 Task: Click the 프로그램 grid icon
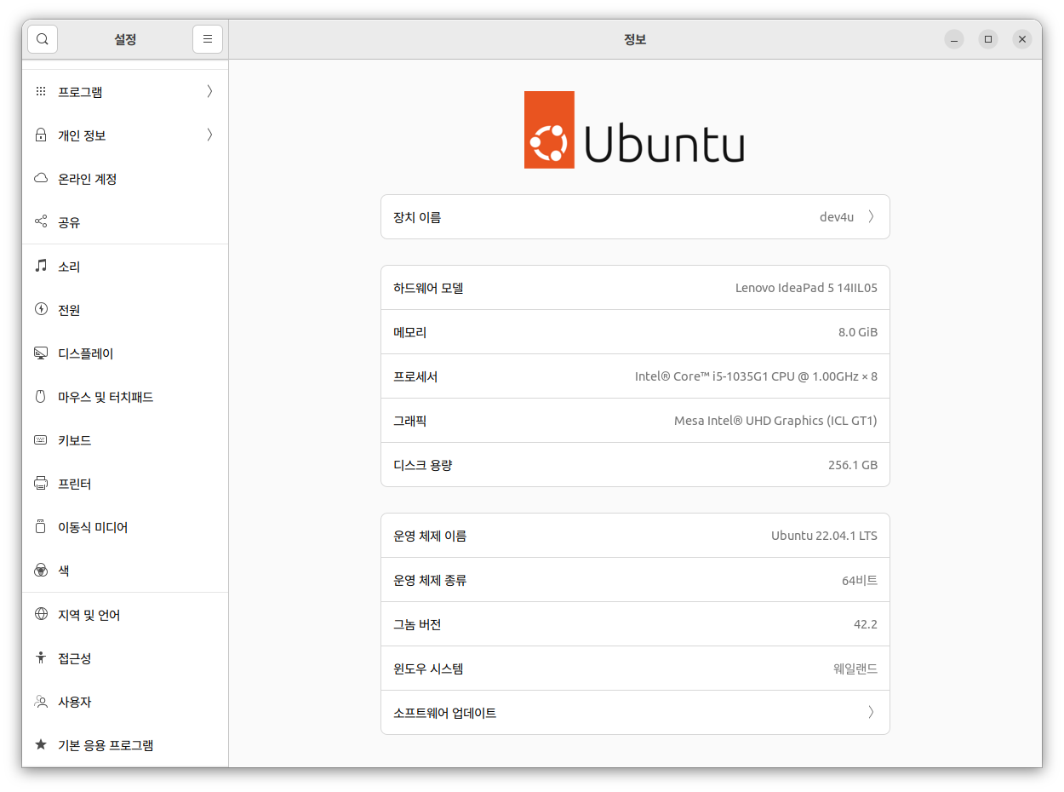[x=41, y=91]
